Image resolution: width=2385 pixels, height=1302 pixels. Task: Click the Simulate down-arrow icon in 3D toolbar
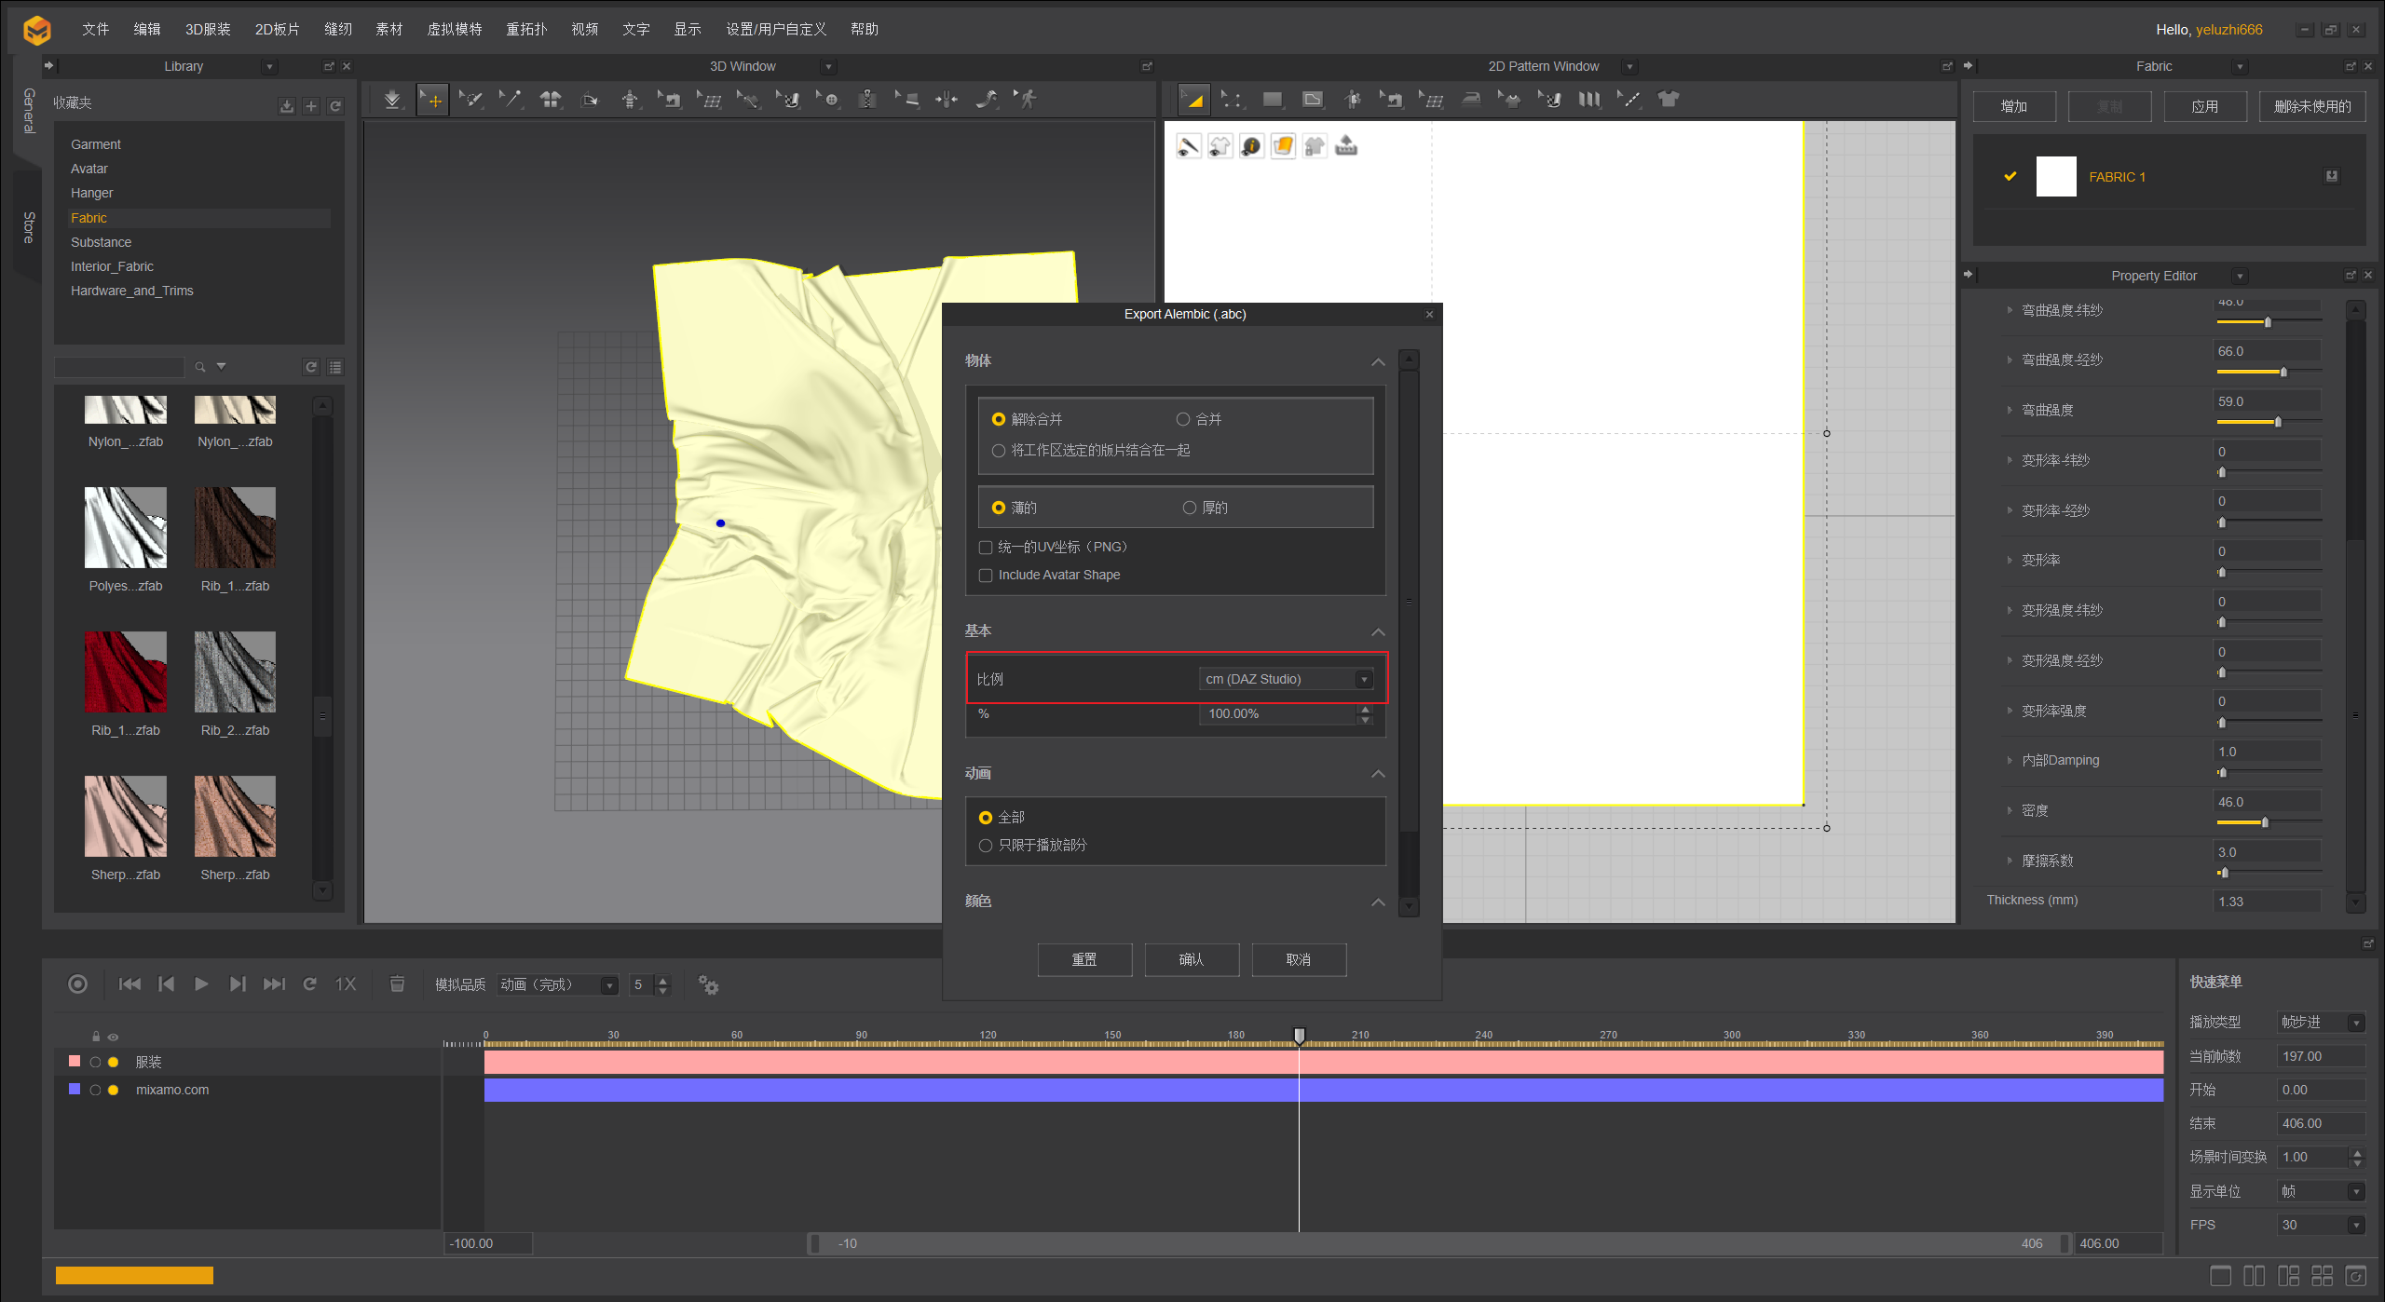pyautogui.click(x=392, y=100)
